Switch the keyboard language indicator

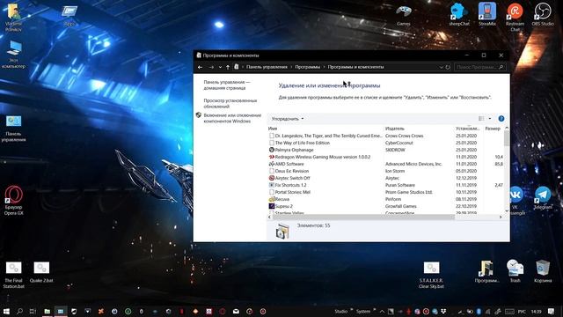[522, 311]
